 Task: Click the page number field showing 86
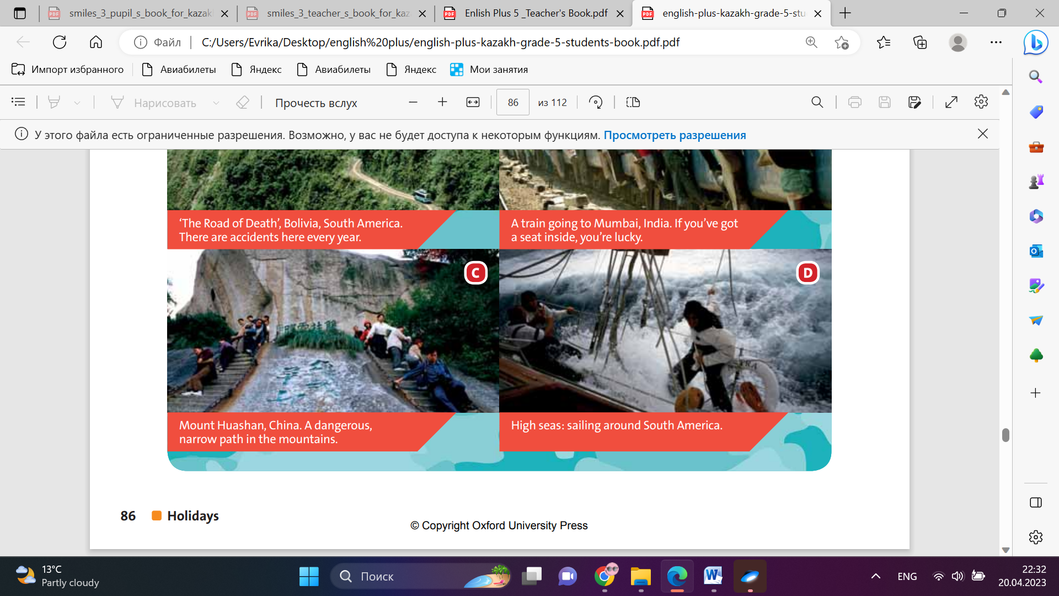point(512,103)
